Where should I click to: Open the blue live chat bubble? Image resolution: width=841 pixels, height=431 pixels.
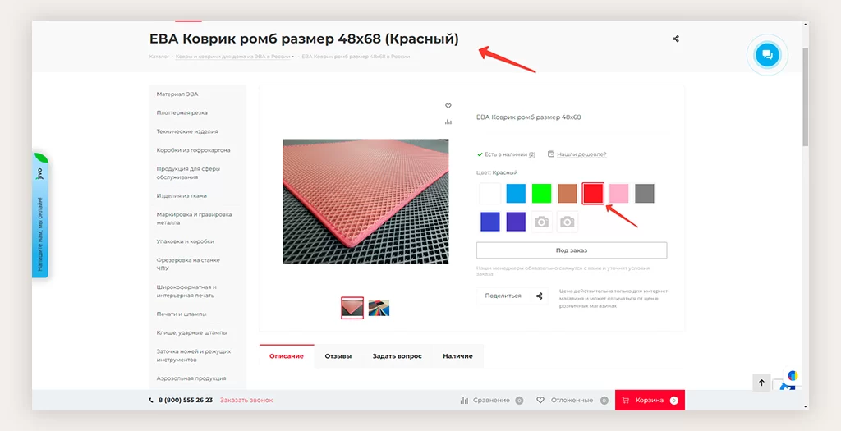click(767, 55)
